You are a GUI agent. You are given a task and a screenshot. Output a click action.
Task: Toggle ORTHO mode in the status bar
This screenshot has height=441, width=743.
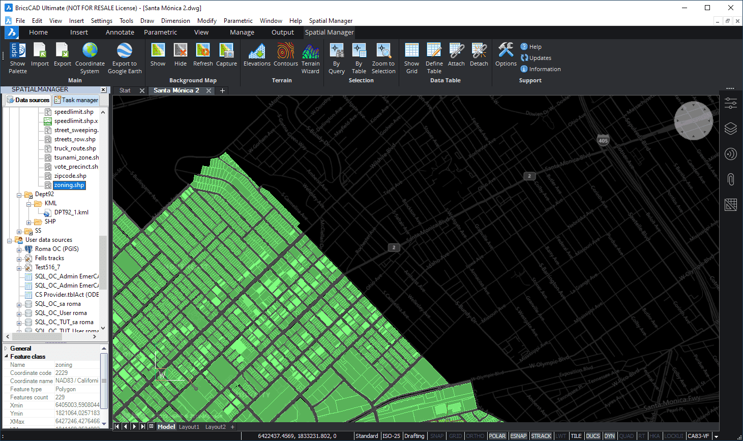pos(475,436)
